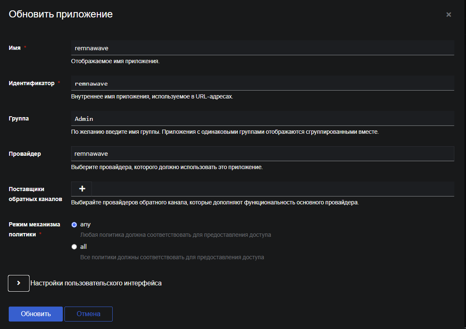This screenshot has width=466, height=329.
Task: Enable the all-policies-must-match option
Action: pos(74,246)
